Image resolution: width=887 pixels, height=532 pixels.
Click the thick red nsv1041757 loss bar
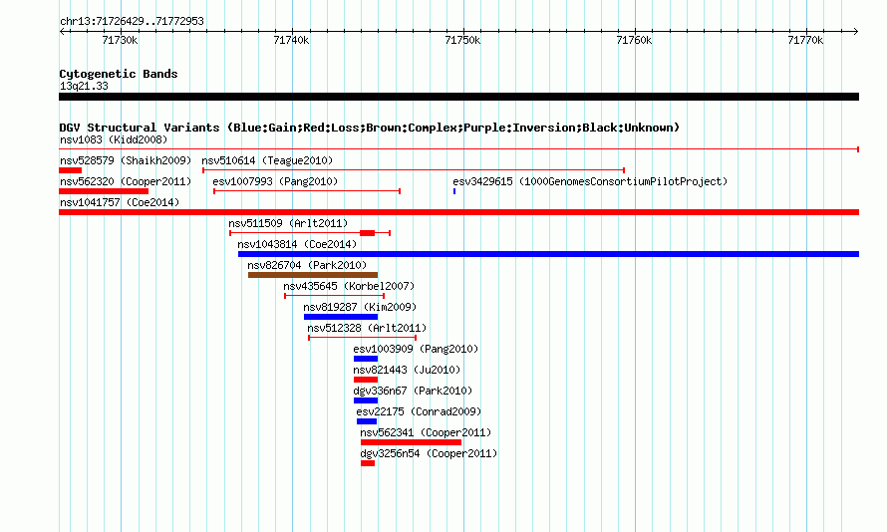[458, 212]
